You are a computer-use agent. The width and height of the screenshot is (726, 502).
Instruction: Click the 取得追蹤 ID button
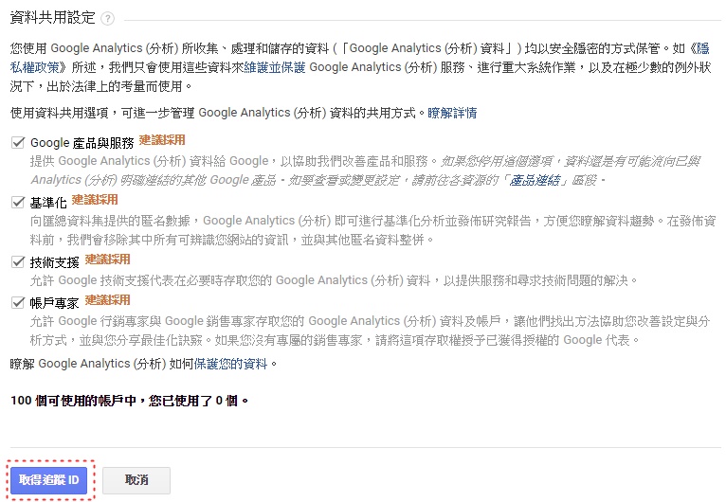click(x=48, y=480)
